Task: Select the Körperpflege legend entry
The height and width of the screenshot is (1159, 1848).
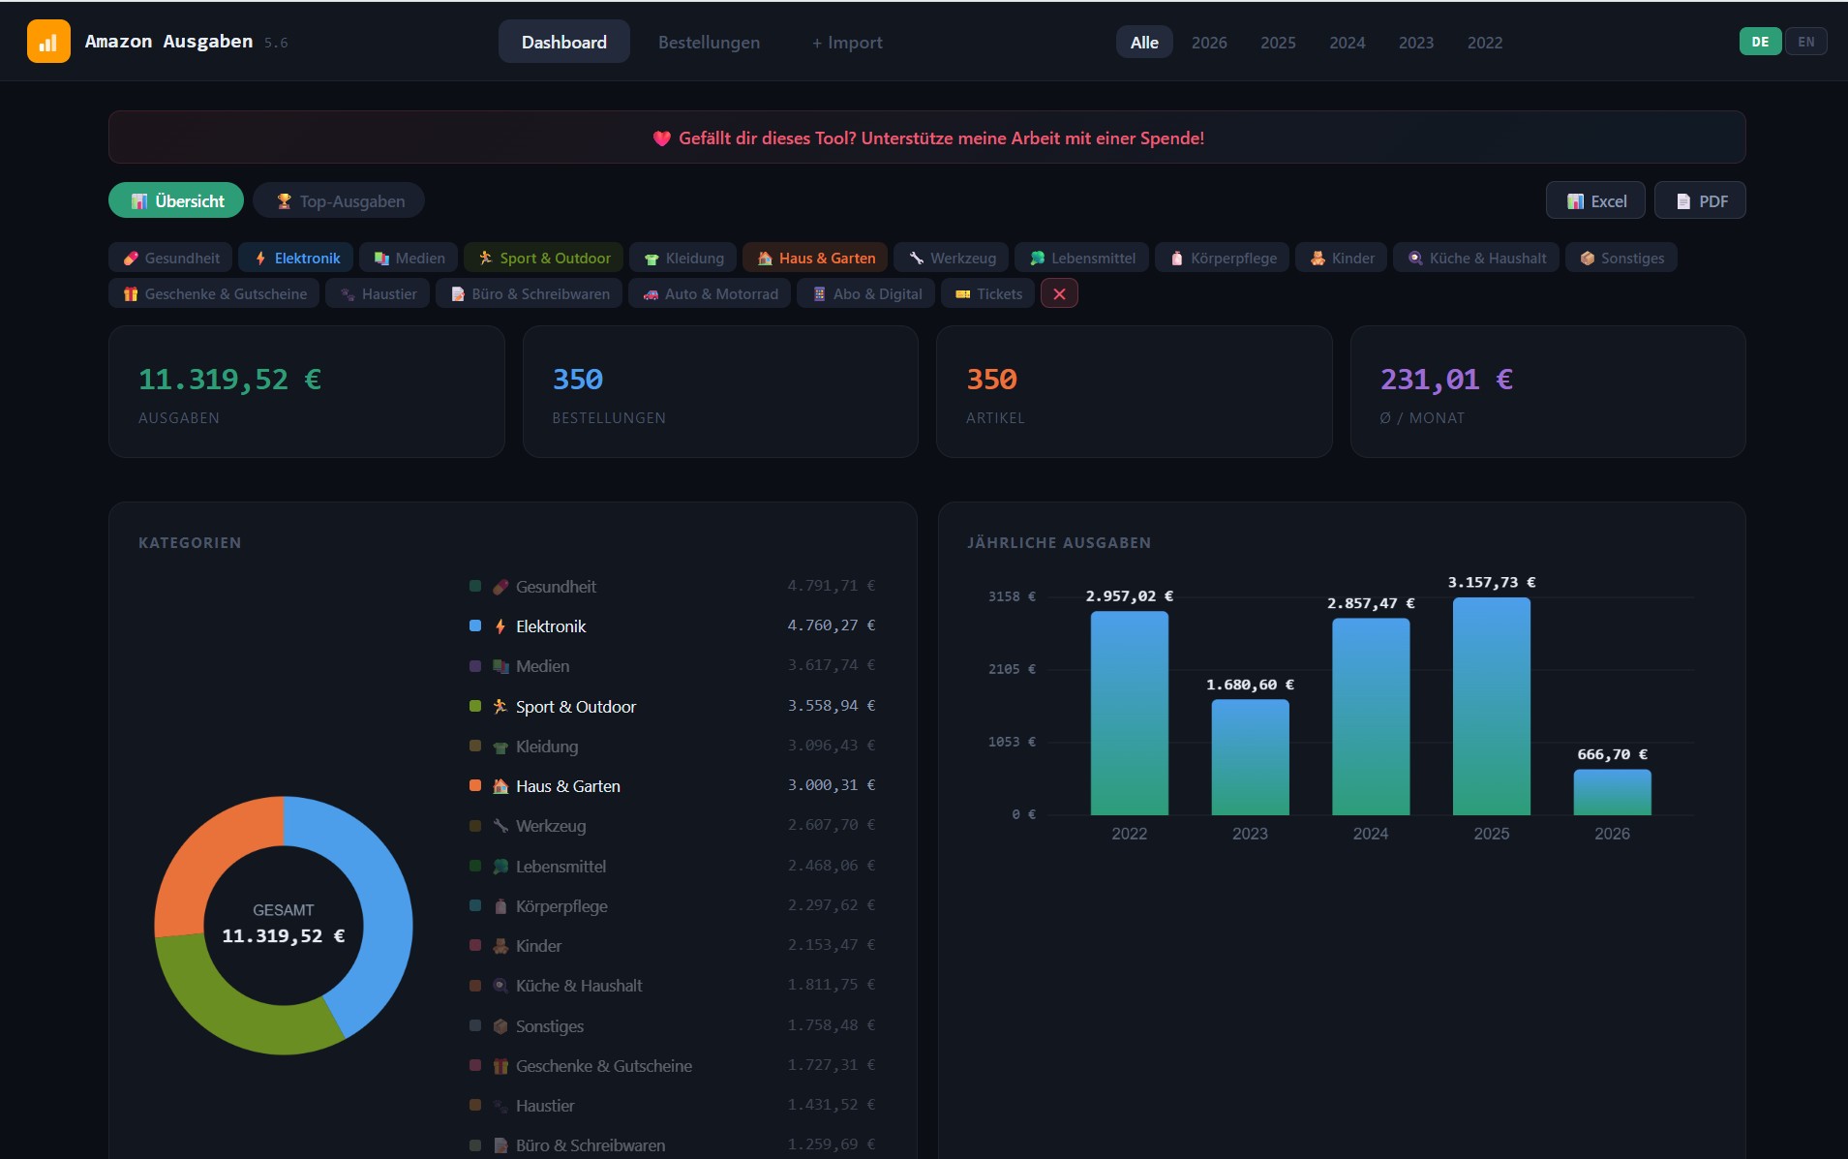Action: (x=673, y=905)
